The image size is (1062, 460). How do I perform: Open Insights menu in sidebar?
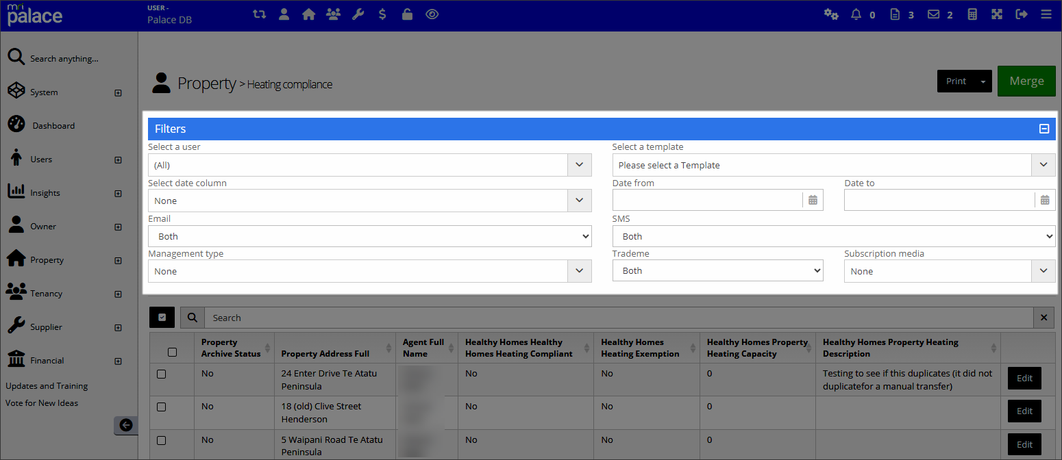(45, 192)
